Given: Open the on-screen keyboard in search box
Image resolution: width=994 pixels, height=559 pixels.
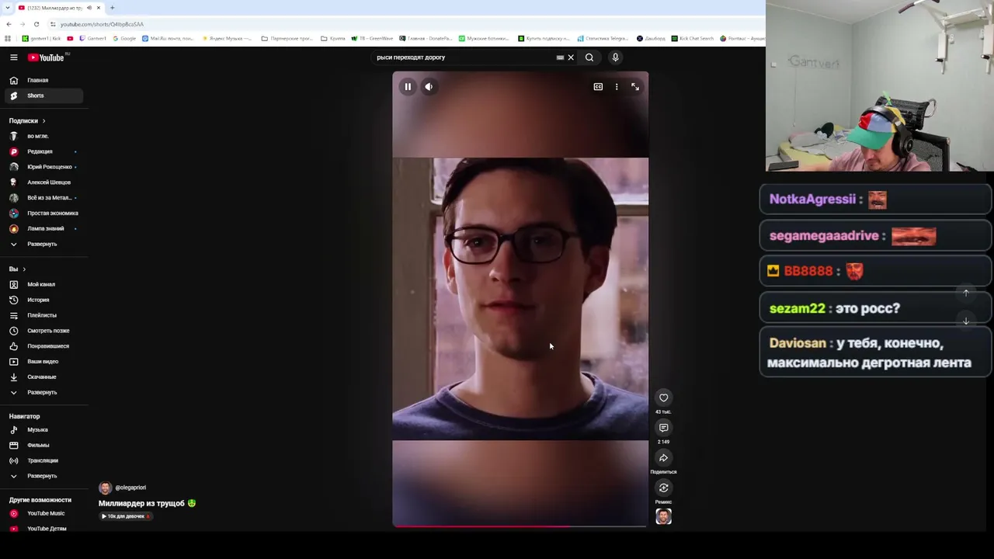Looking at the screenshot, I should (x=560, y=57).
